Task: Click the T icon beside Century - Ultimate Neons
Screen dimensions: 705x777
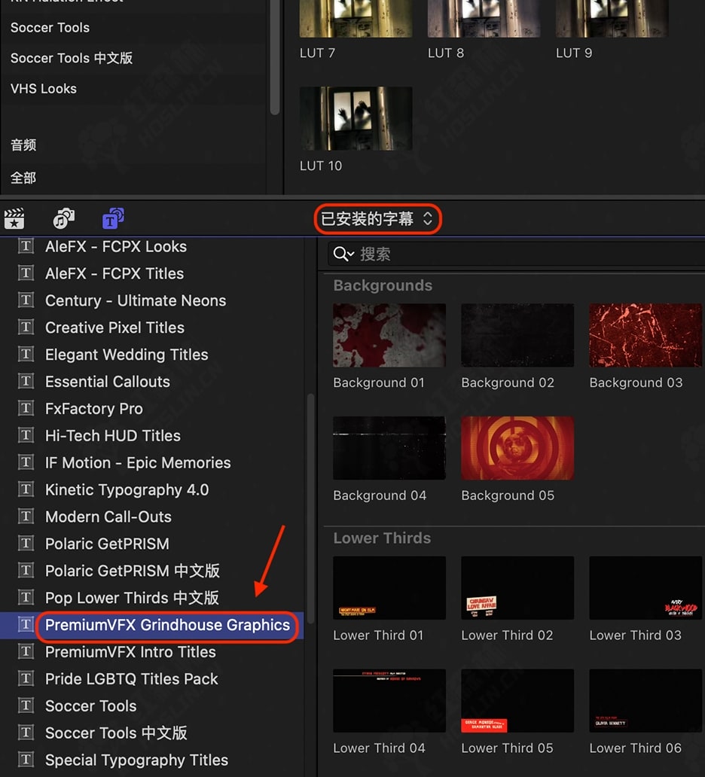Action: (x=26, y=300)
